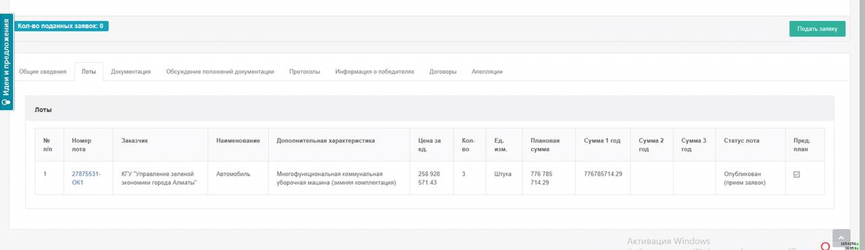
Task: Select the Лоты tab
Action: 89,72
